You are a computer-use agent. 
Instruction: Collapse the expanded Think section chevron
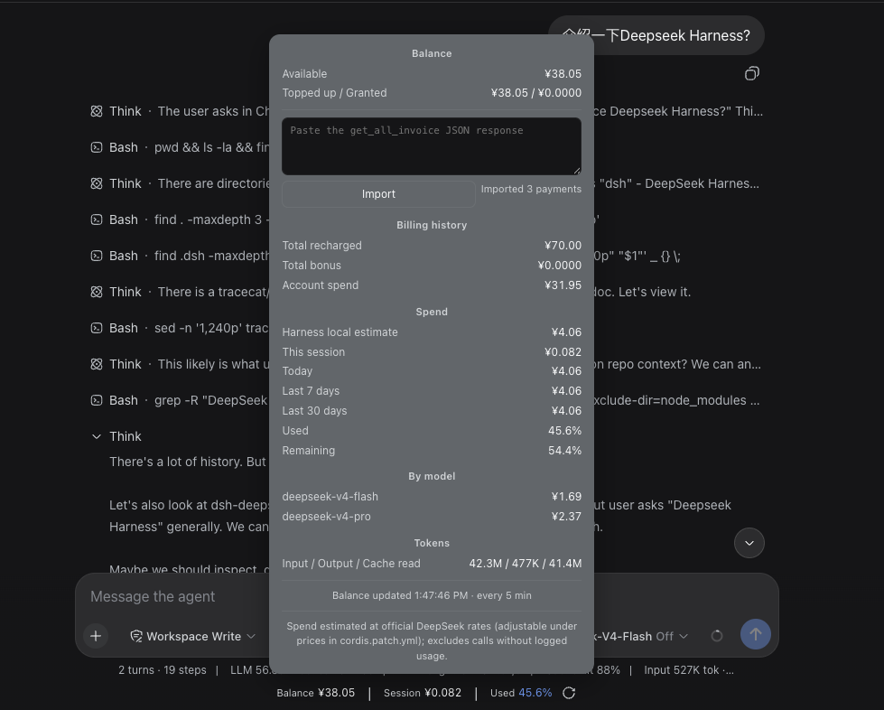pos(97,436)
